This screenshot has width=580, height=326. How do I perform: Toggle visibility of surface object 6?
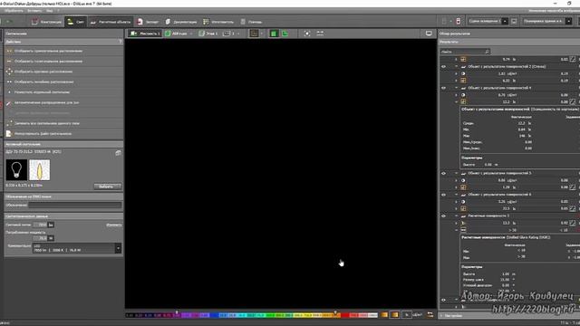pyautogui.click(x=443, y=195)
